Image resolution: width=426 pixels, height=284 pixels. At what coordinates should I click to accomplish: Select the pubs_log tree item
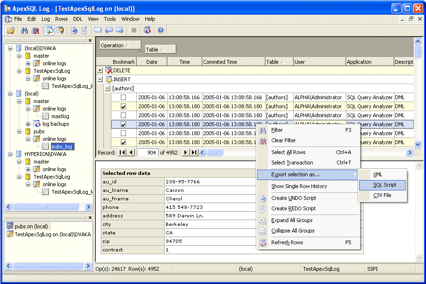tap(62, 146)
